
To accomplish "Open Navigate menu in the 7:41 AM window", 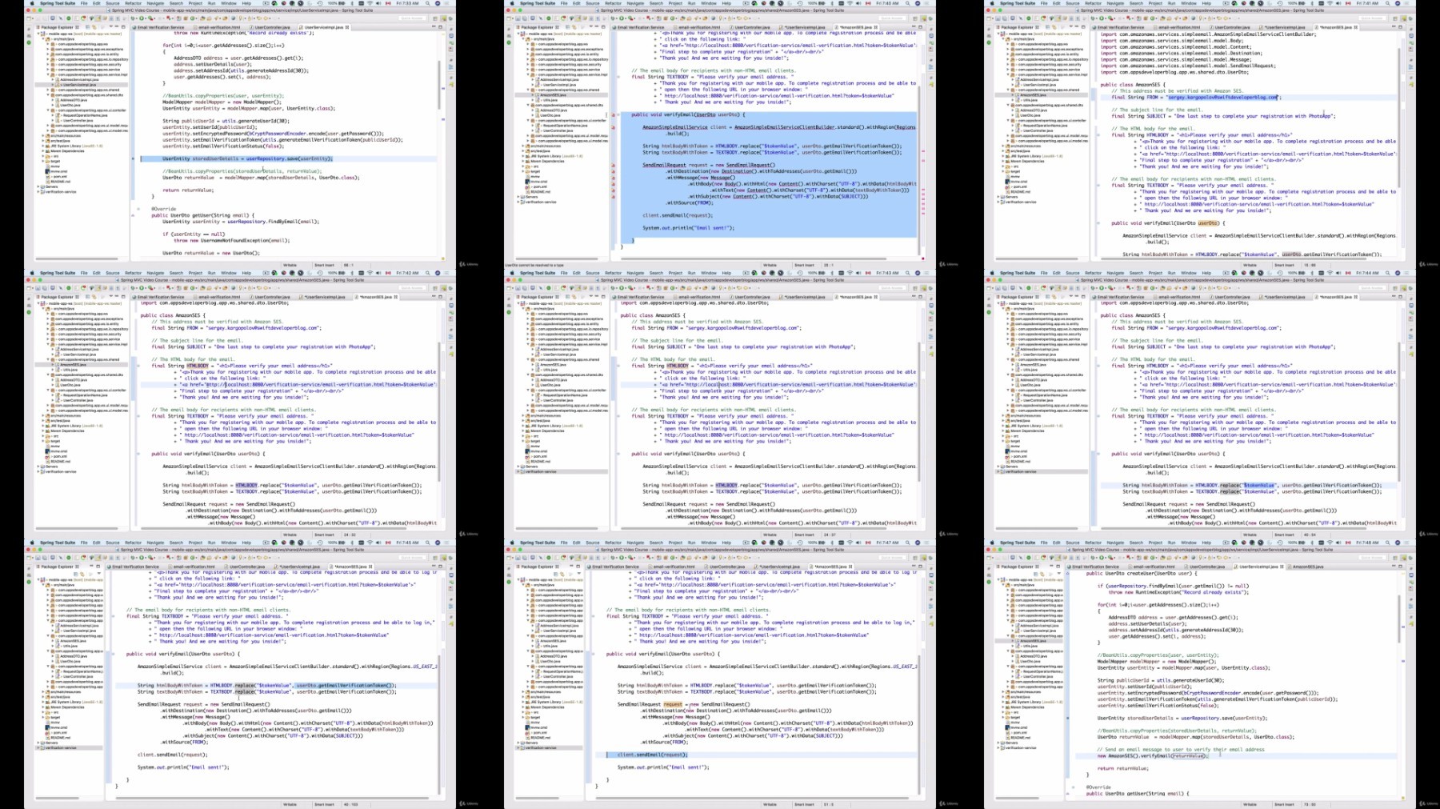I will coord(1115,3).
